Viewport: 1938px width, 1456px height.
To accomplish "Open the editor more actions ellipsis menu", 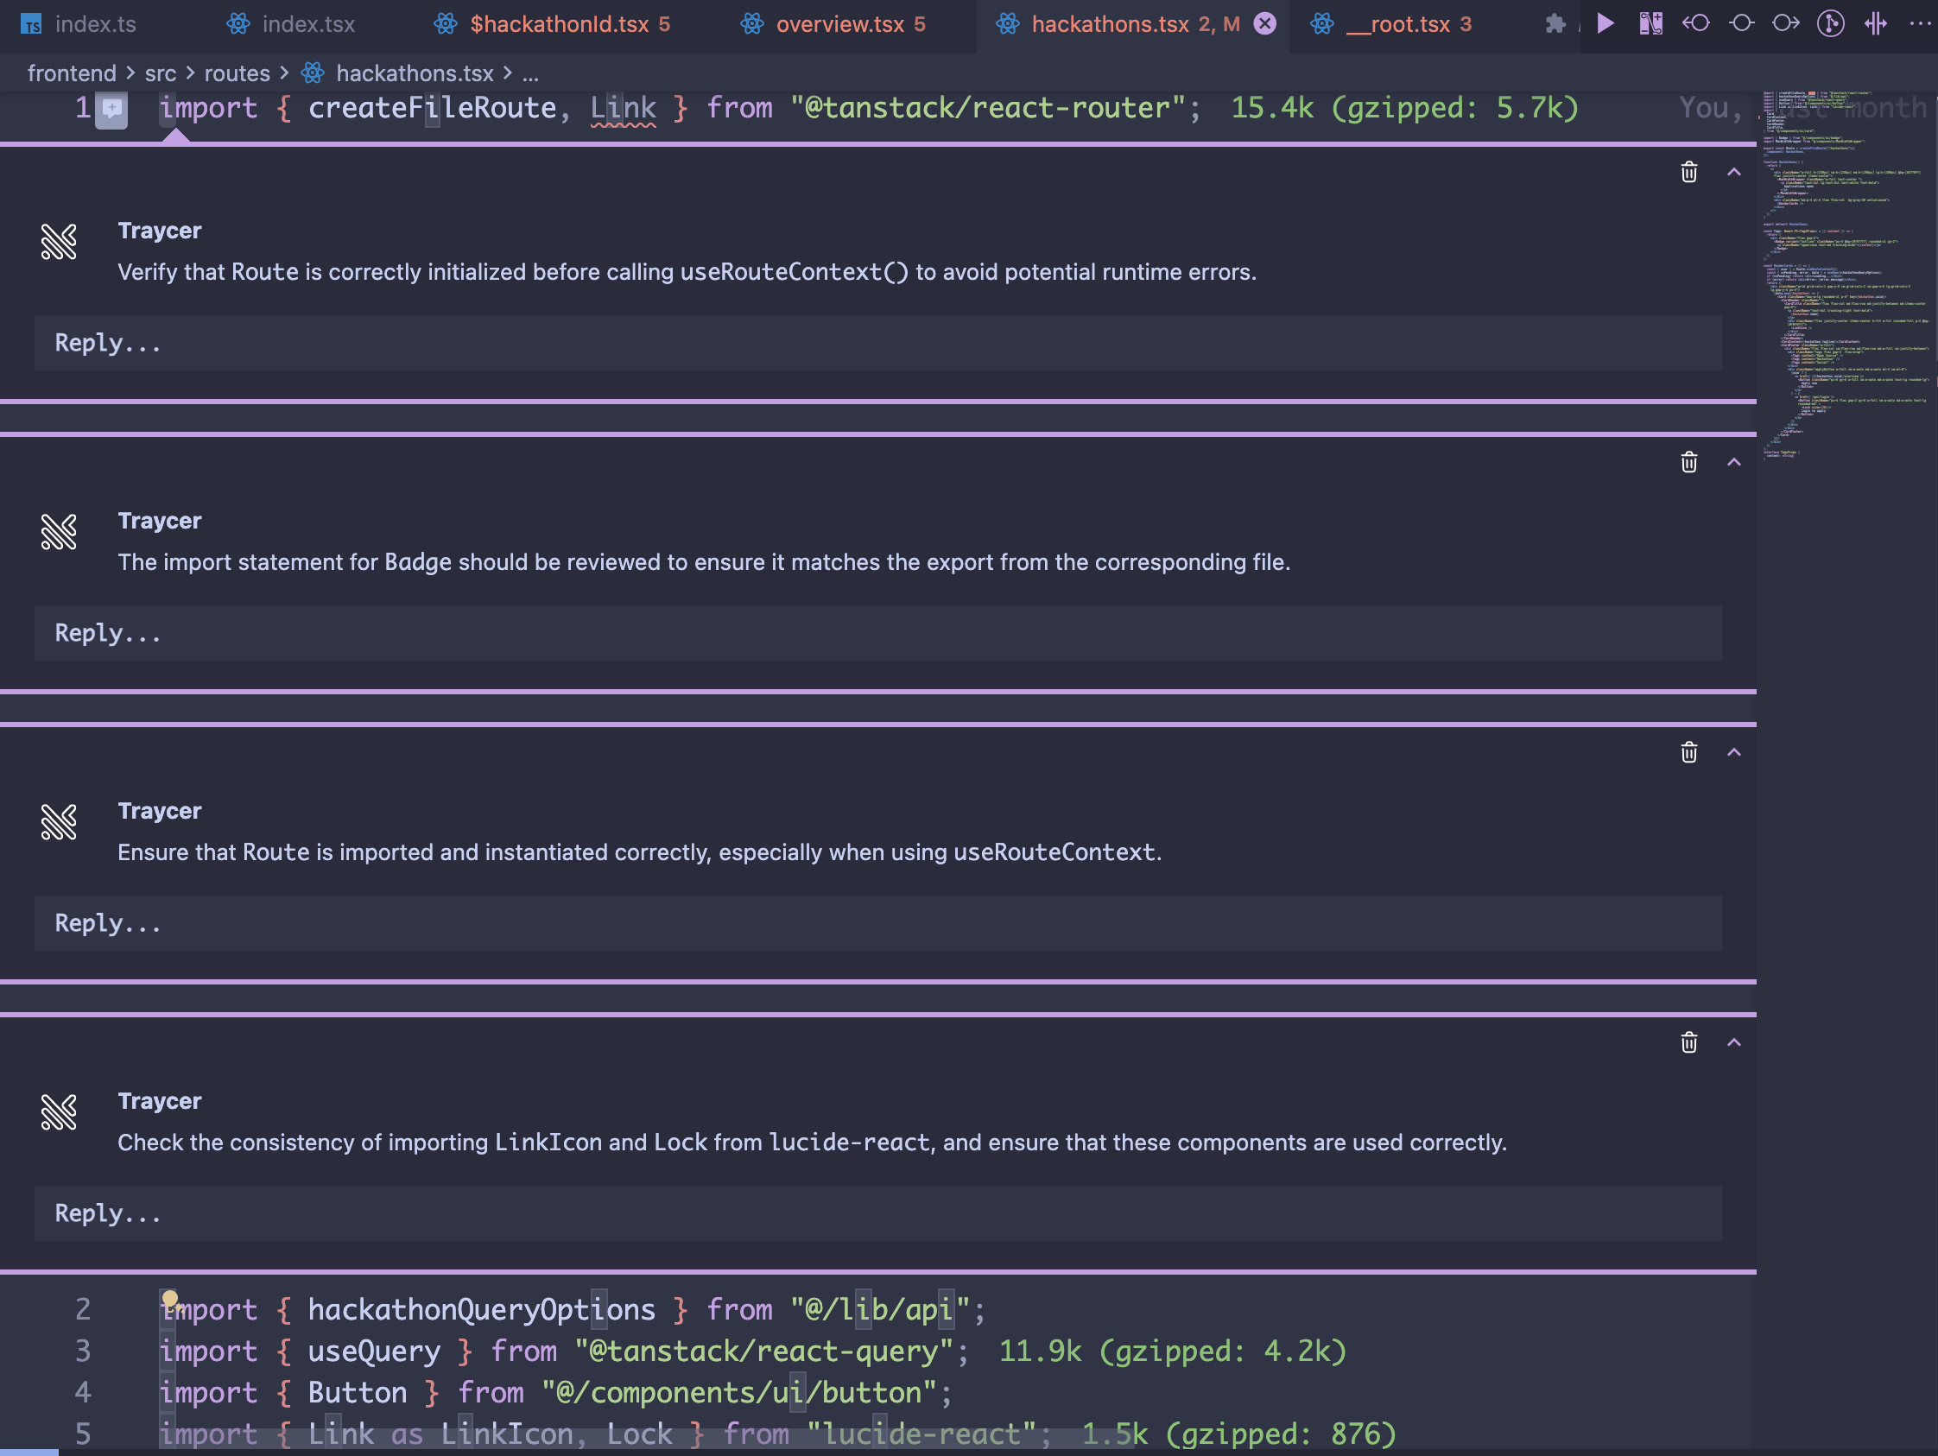I will click(x=1919, y=23).
